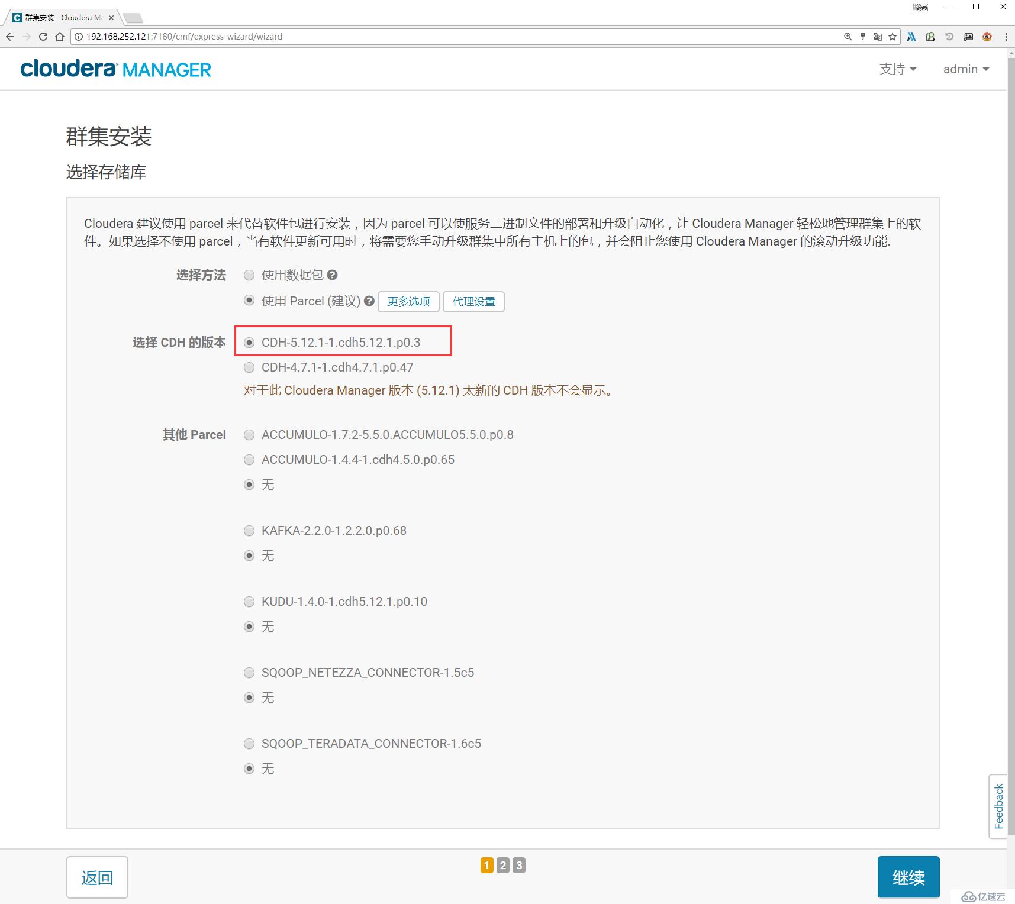The width and height of the screenshot is (1015, 904).
Task: Select 使用 Parcel (建议) install method
Action: click(x=249, y=301)
